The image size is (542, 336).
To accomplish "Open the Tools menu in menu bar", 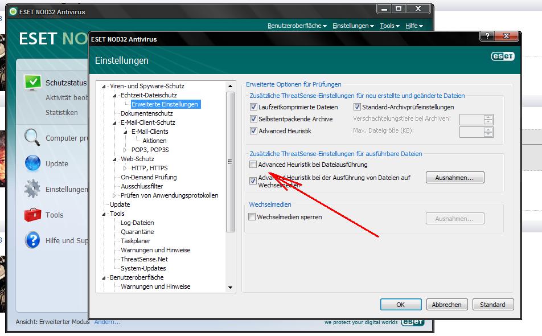I will click(389, 26).
